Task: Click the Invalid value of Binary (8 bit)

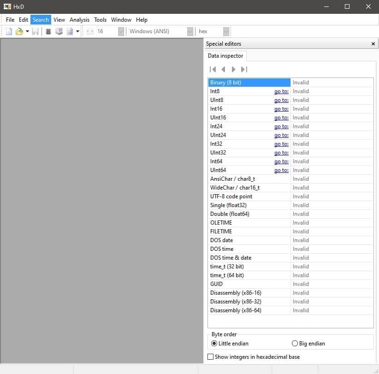Action: pyautogui.click(x=301, y=83)
